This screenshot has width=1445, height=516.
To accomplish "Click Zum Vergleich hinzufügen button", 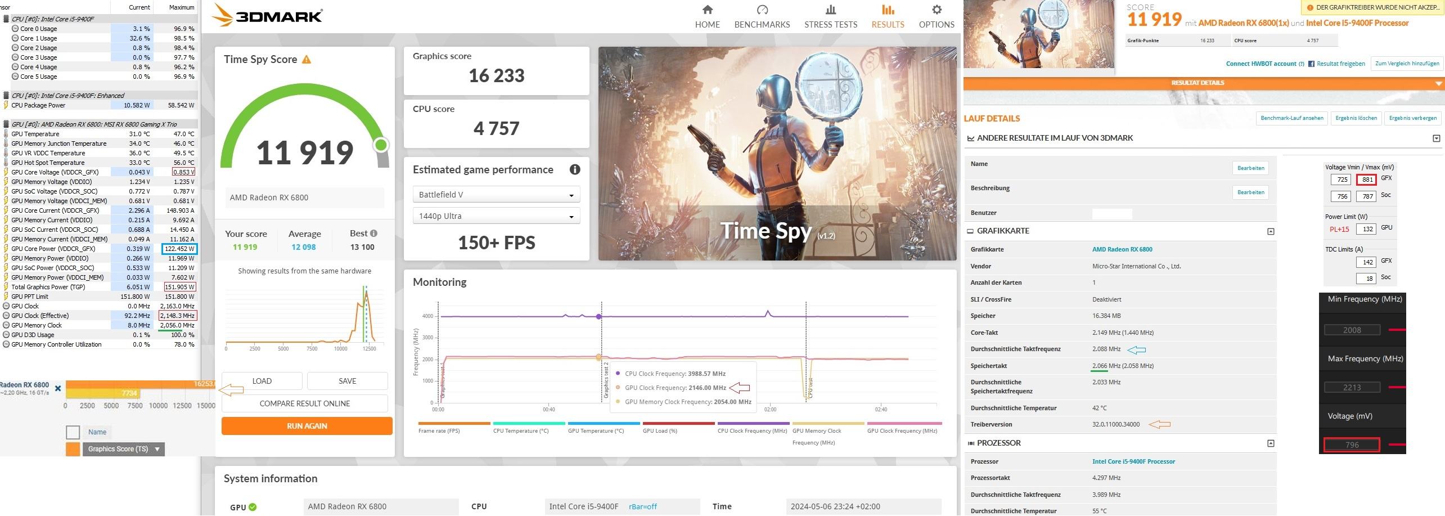I will click(1407, 64).
